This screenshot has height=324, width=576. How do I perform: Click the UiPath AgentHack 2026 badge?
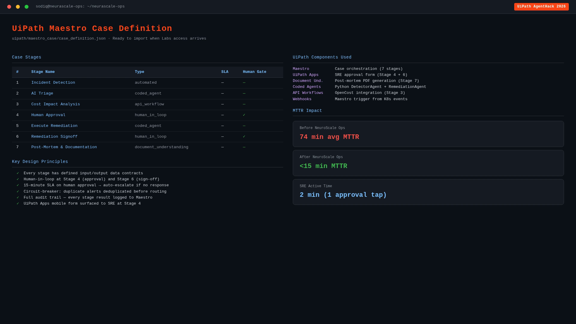tap(541, 7)
